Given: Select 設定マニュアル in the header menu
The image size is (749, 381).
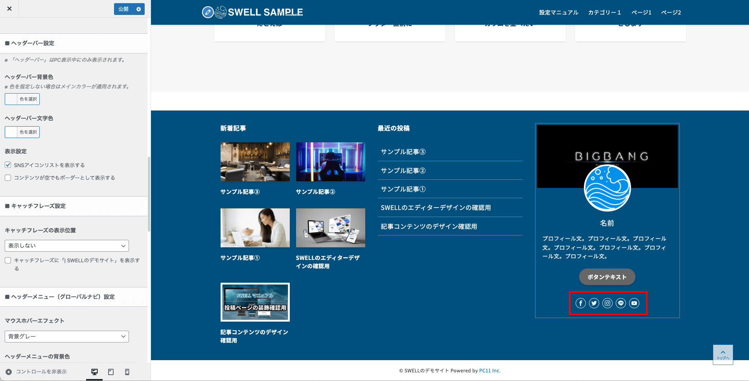Looking at the screenshot, I should pos(559,12).
